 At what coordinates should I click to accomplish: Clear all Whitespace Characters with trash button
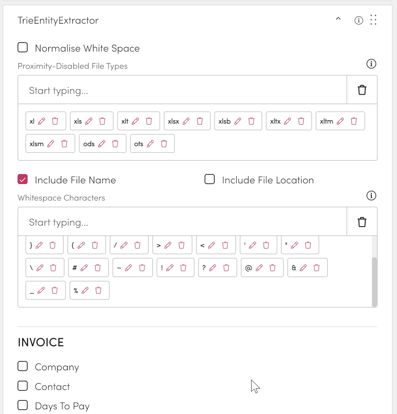coord(362,222)
